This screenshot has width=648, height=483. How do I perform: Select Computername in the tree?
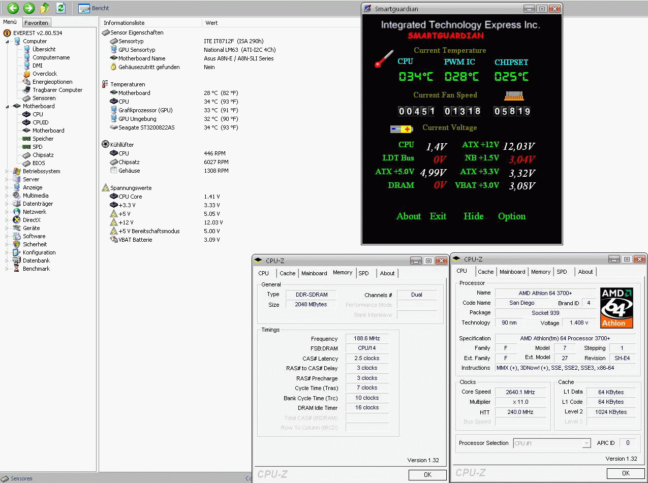coord(51,57)
